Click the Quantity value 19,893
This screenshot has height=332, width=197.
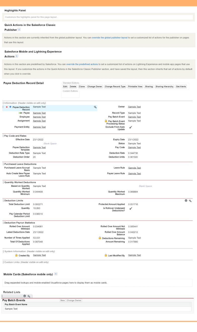[36, 208]
